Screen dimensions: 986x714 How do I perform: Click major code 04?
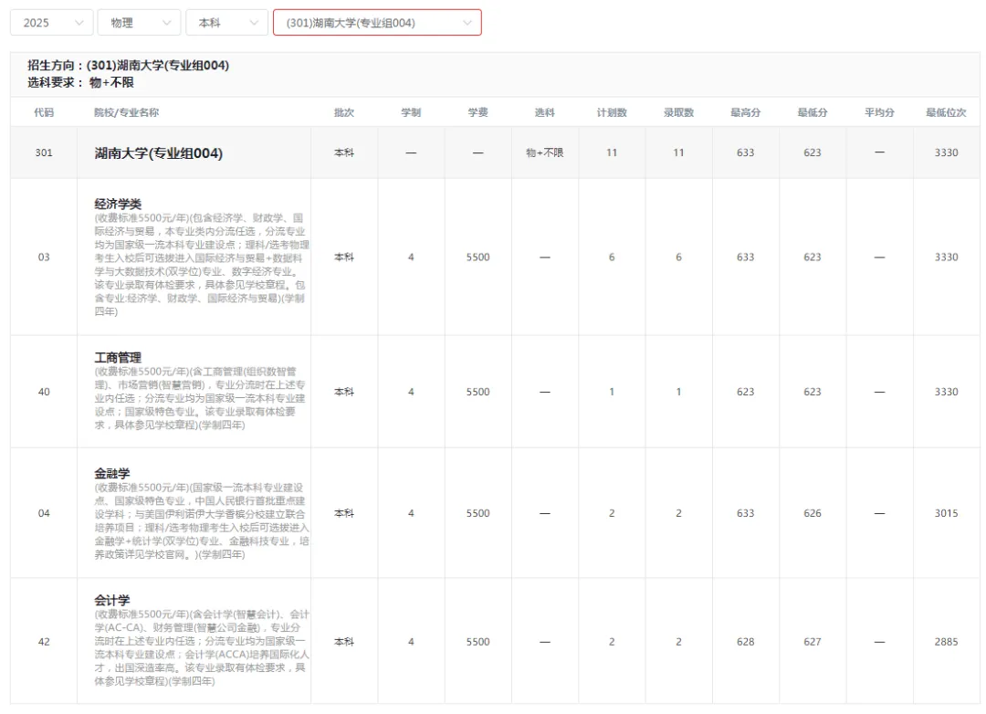44,513
